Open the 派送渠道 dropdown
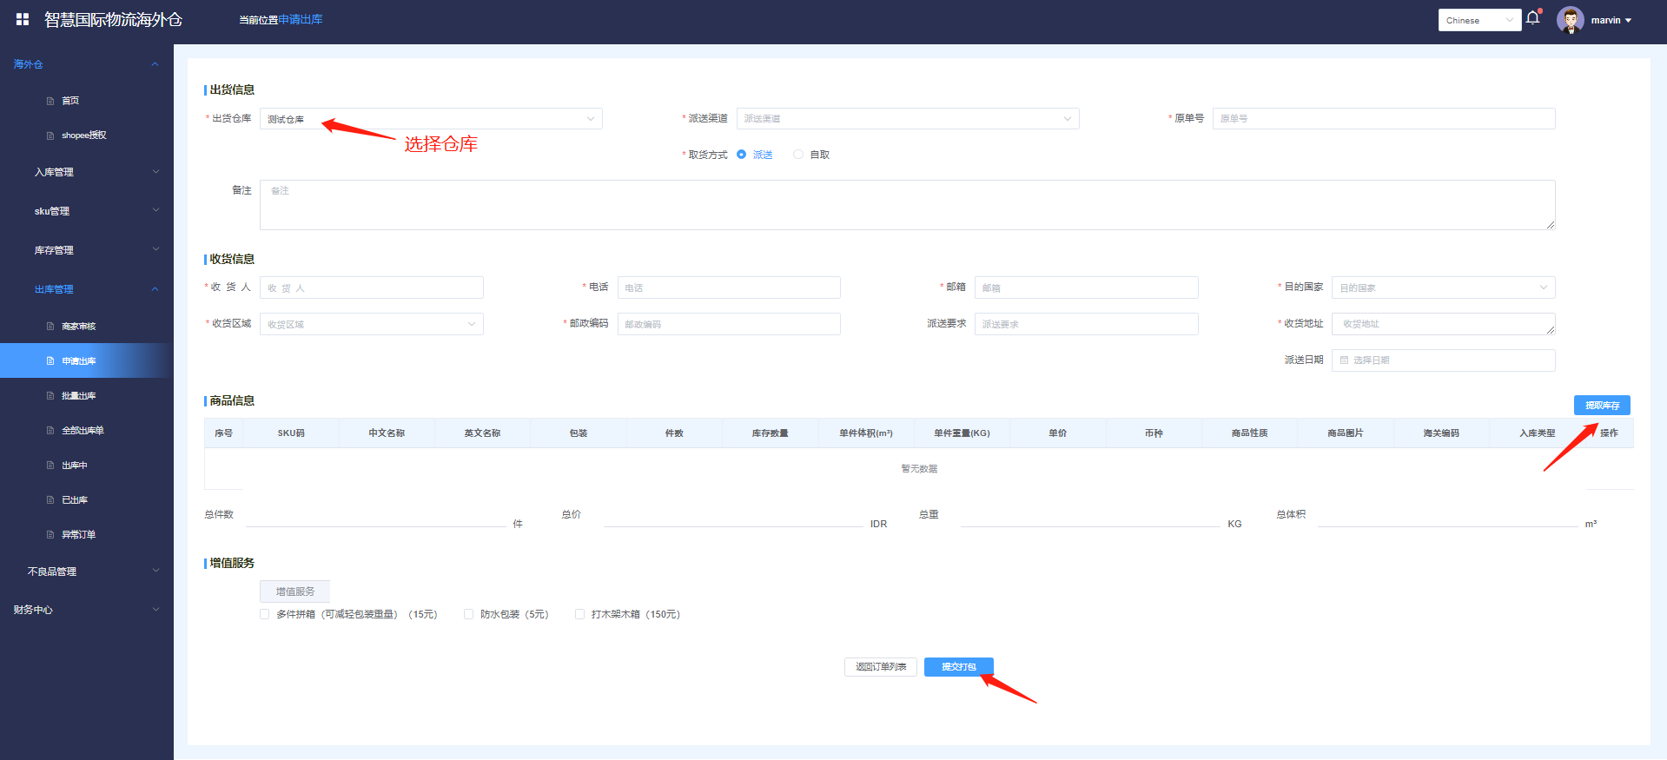Screen dimensions: 1667x760 coord(907,119)
